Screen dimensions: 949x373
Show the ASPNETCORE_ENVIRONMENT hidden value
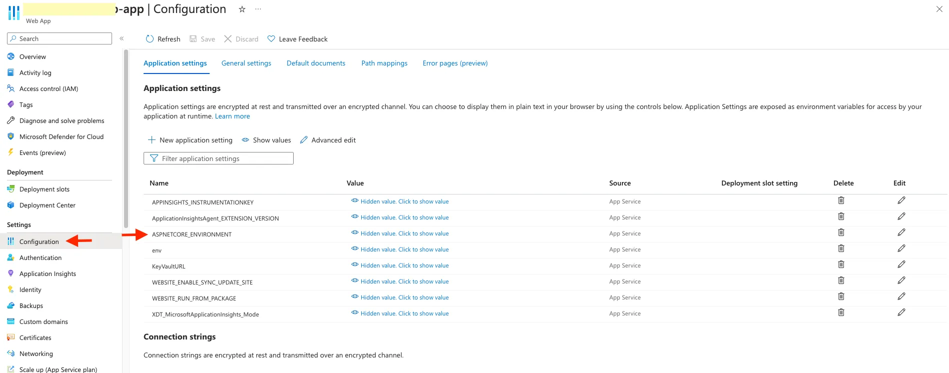tap(400, 233)
